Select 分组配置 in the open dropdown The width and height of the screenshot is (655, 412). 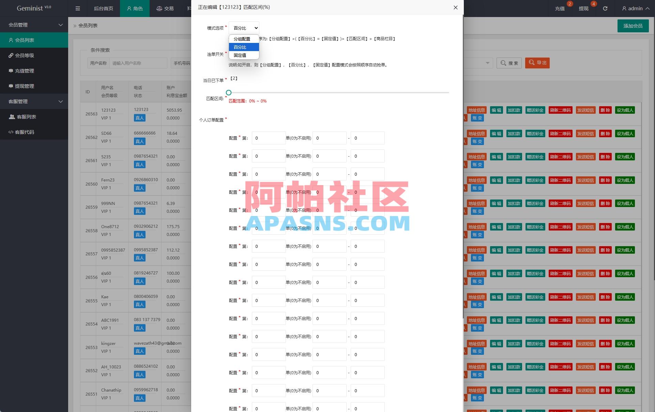tap(242, 39)
